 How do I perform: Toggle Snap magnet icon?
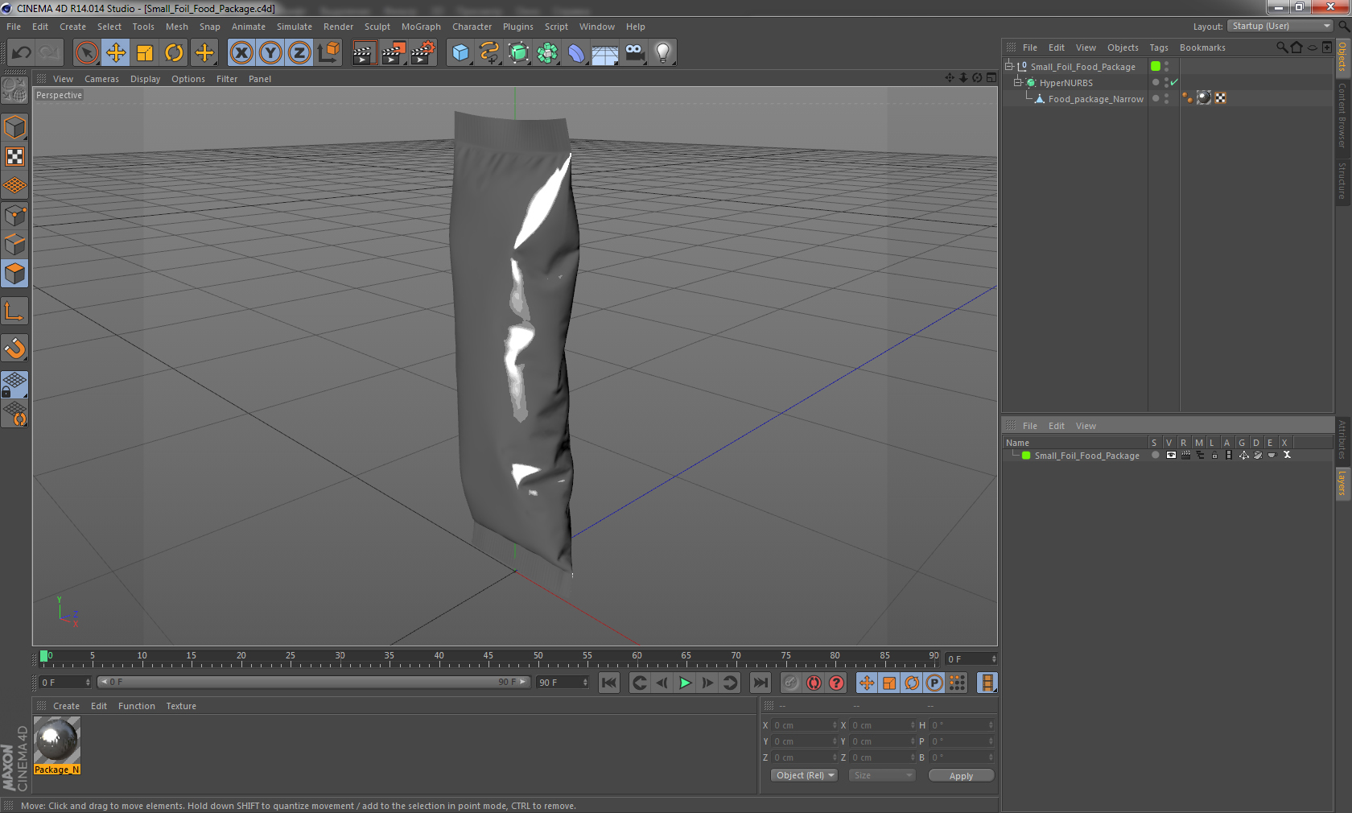click(14, 348)
